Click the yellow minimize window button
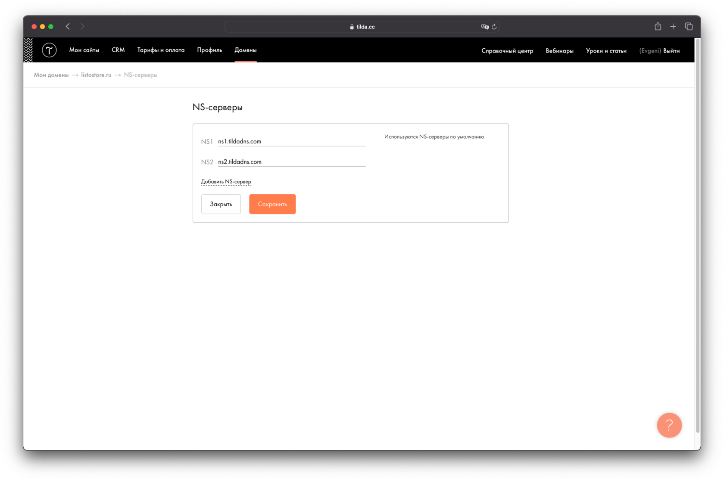 tap(42, 27)
